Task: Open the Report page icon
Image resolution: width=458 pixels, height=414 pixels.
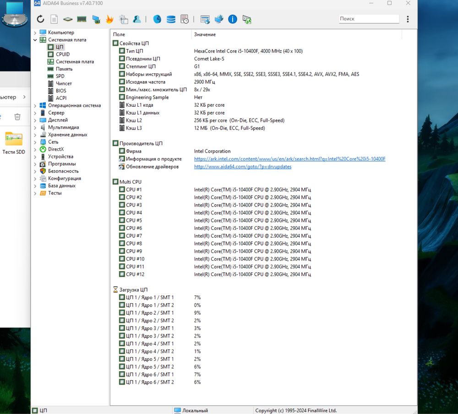Action: coord(54,19)
